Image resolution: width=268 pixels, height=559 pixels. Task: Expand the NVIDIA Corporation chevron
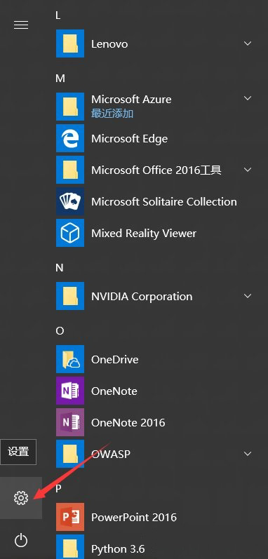(x=248, y=296)
